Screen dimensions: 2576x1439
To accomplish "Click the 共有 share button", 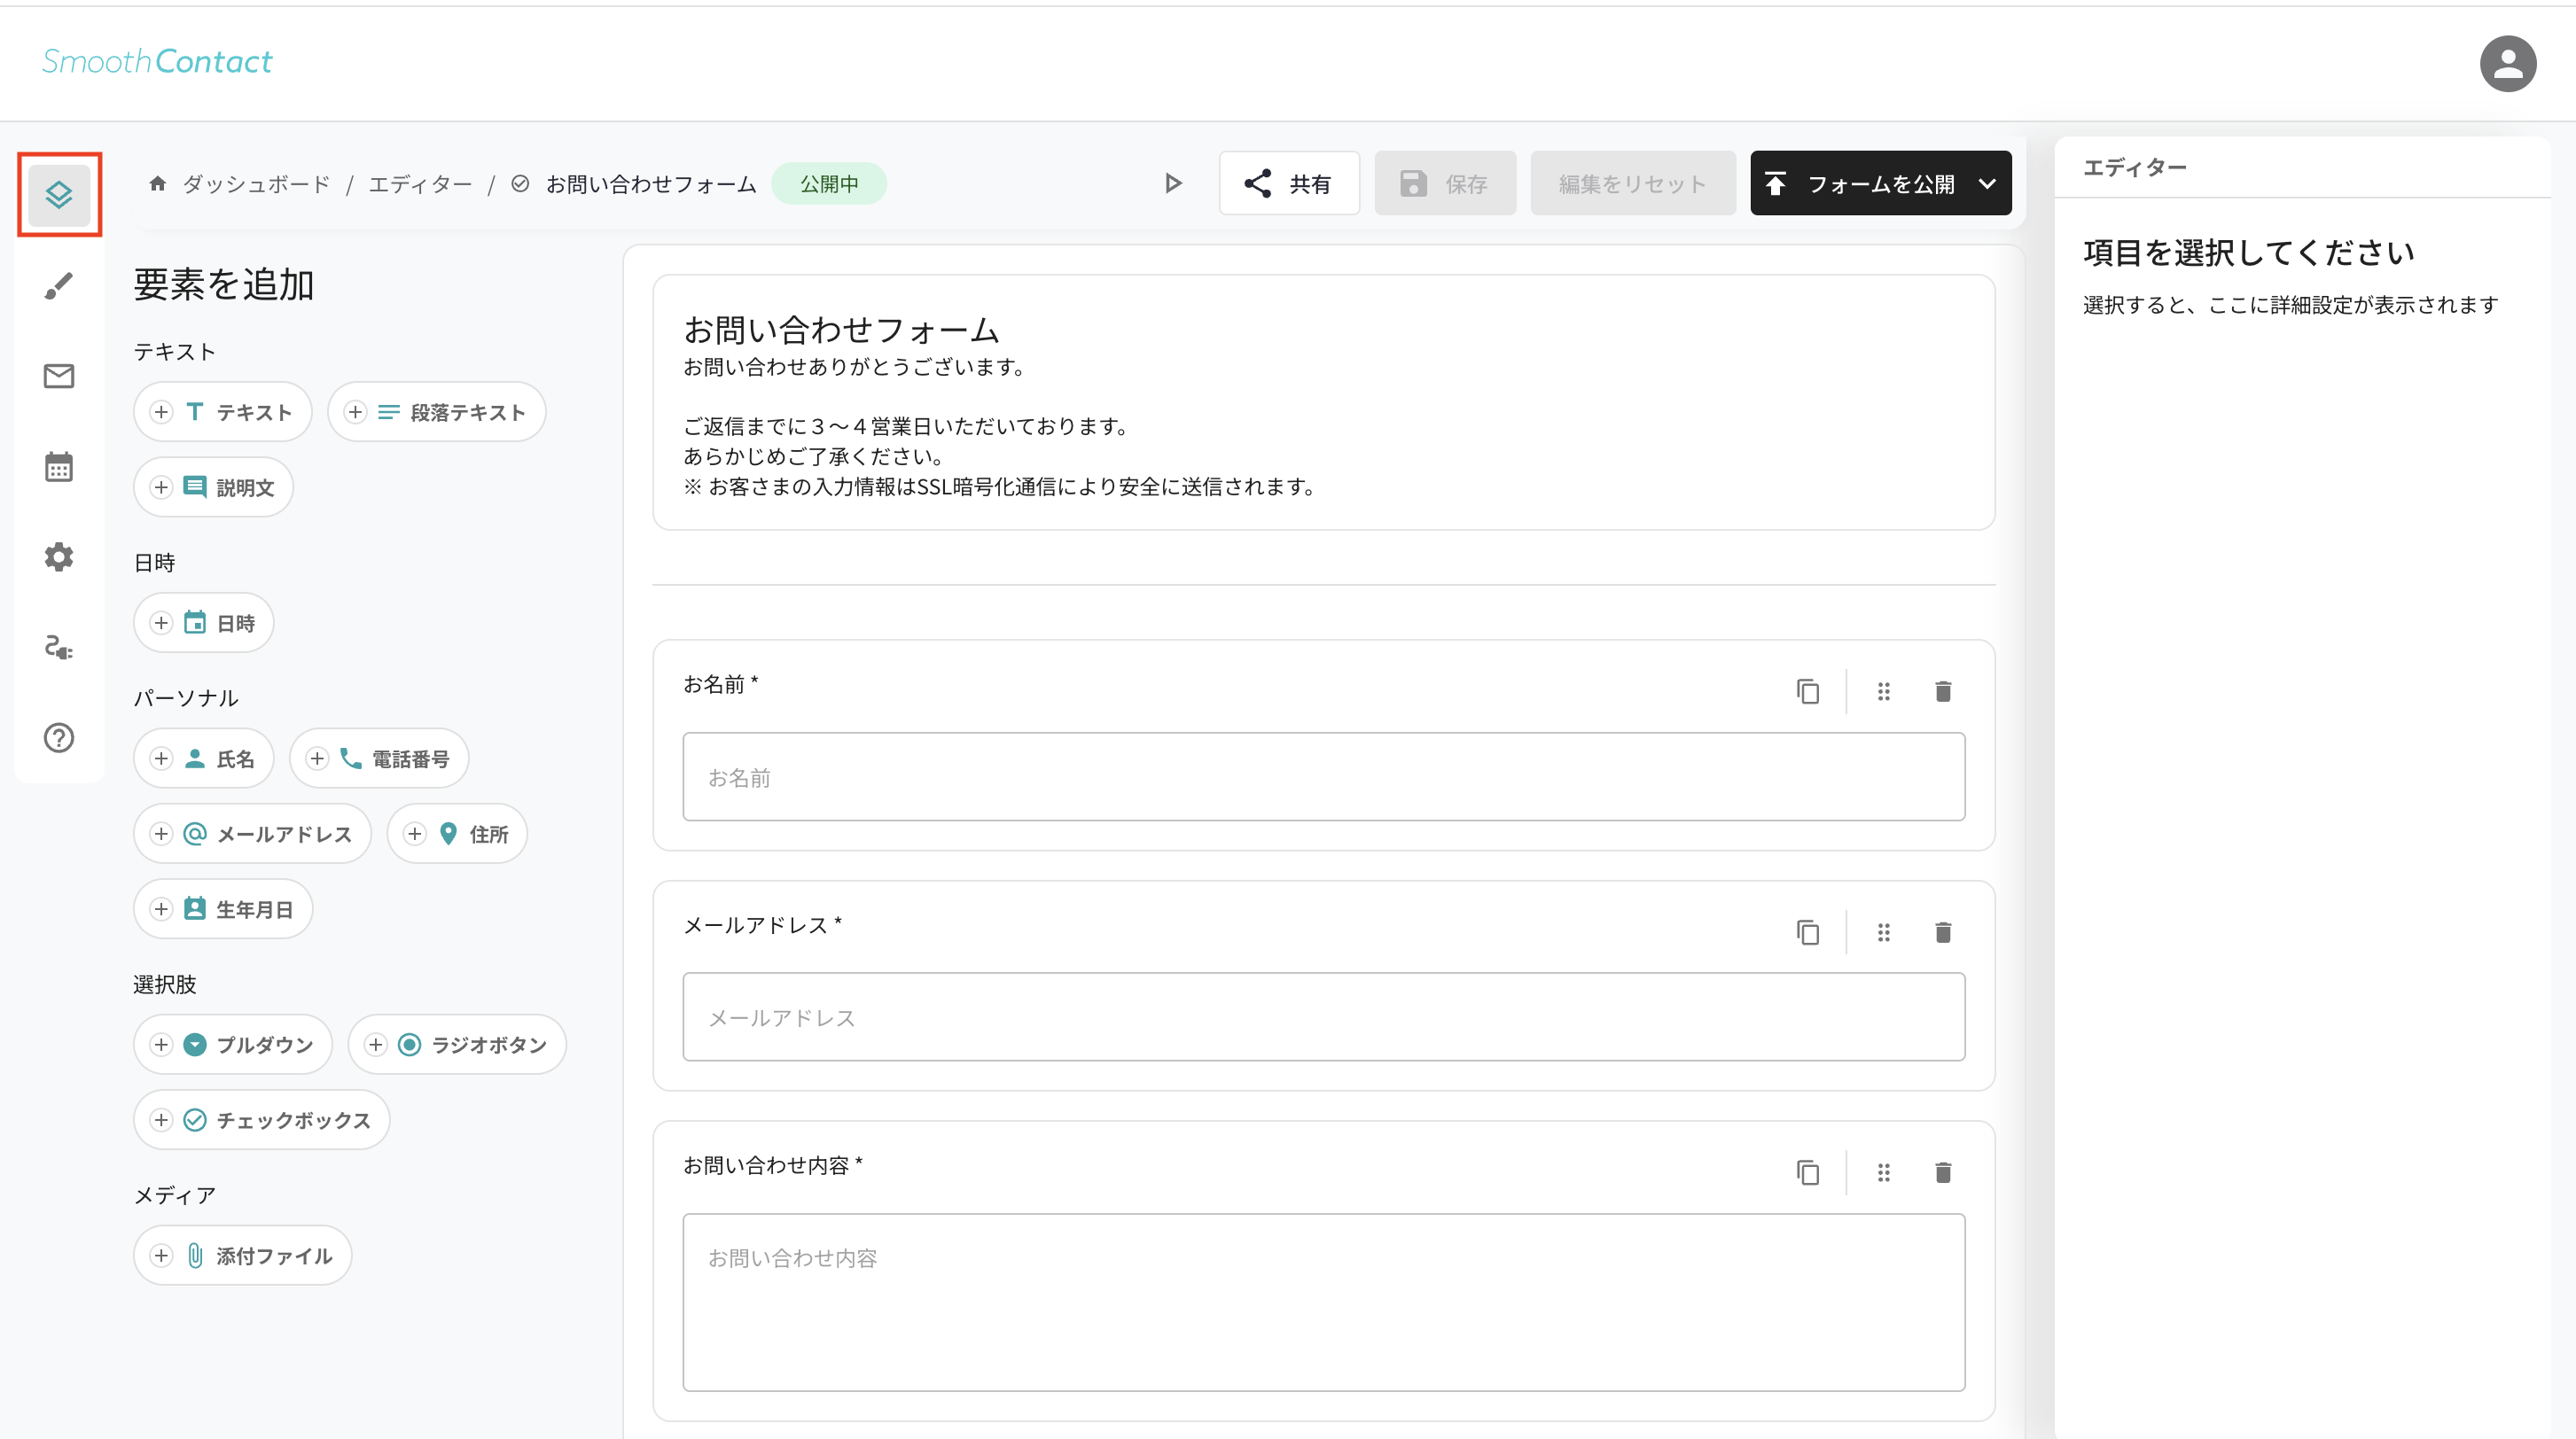I will (x=1289, y=183).
